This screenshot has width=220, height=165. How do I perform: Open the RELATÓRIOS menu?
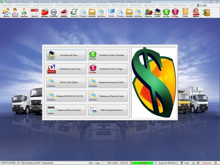coord(150,5)
